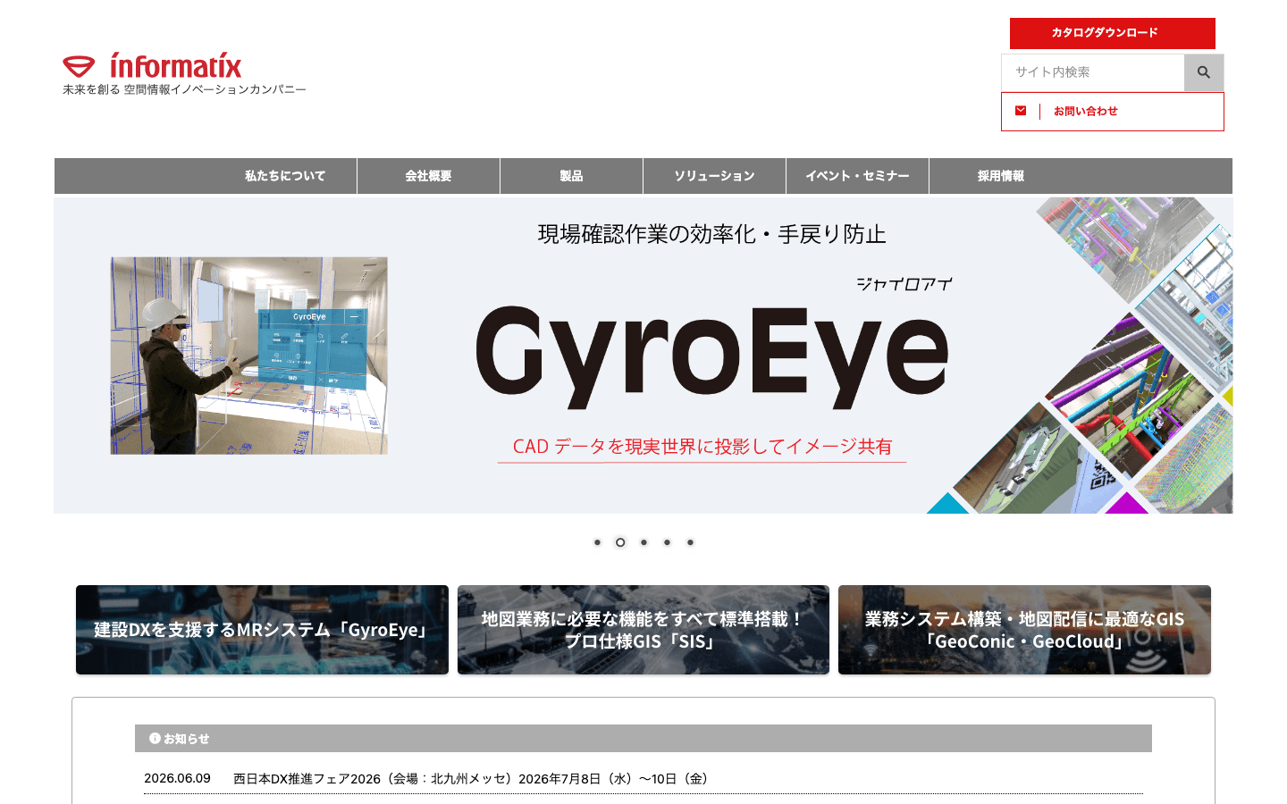Screen dimensions: 1287x804
Task: Click the ジャイロアイ katakana label
Action: 904,284
